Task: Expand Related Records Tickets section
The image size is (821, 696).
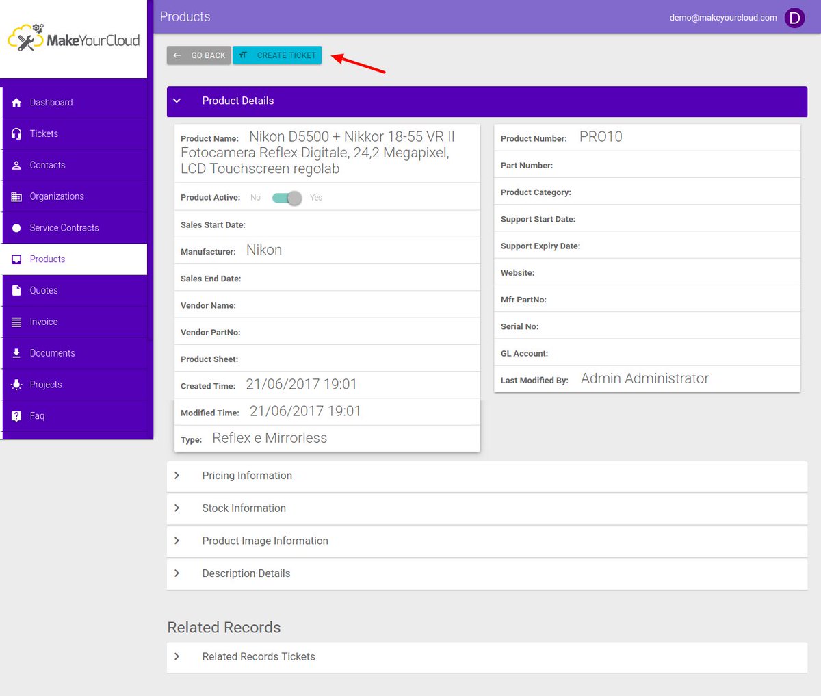Action: pos(487,656)
